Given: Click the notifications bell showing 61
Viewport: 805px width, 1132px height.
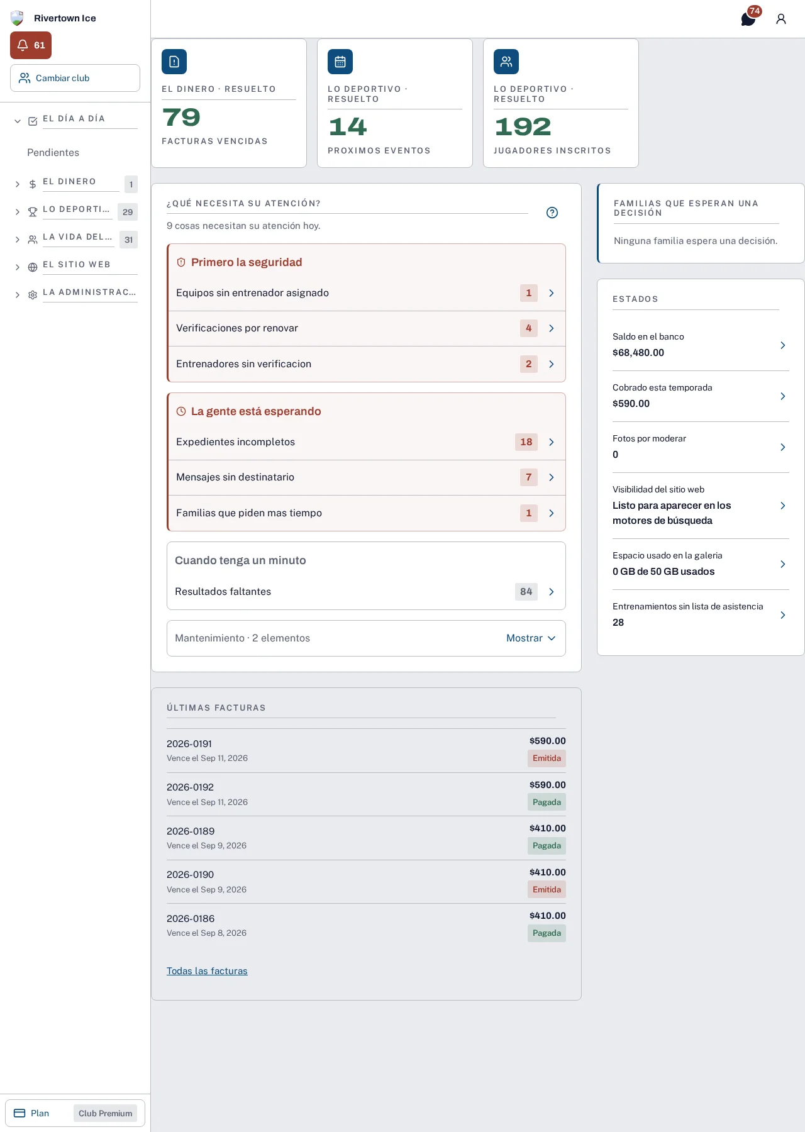Looking at the screenshot, I should pos(31,45).
